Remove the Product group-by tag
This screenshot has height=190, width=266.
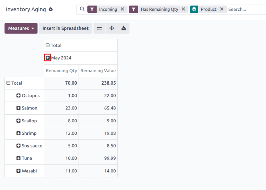click(222, 9)
